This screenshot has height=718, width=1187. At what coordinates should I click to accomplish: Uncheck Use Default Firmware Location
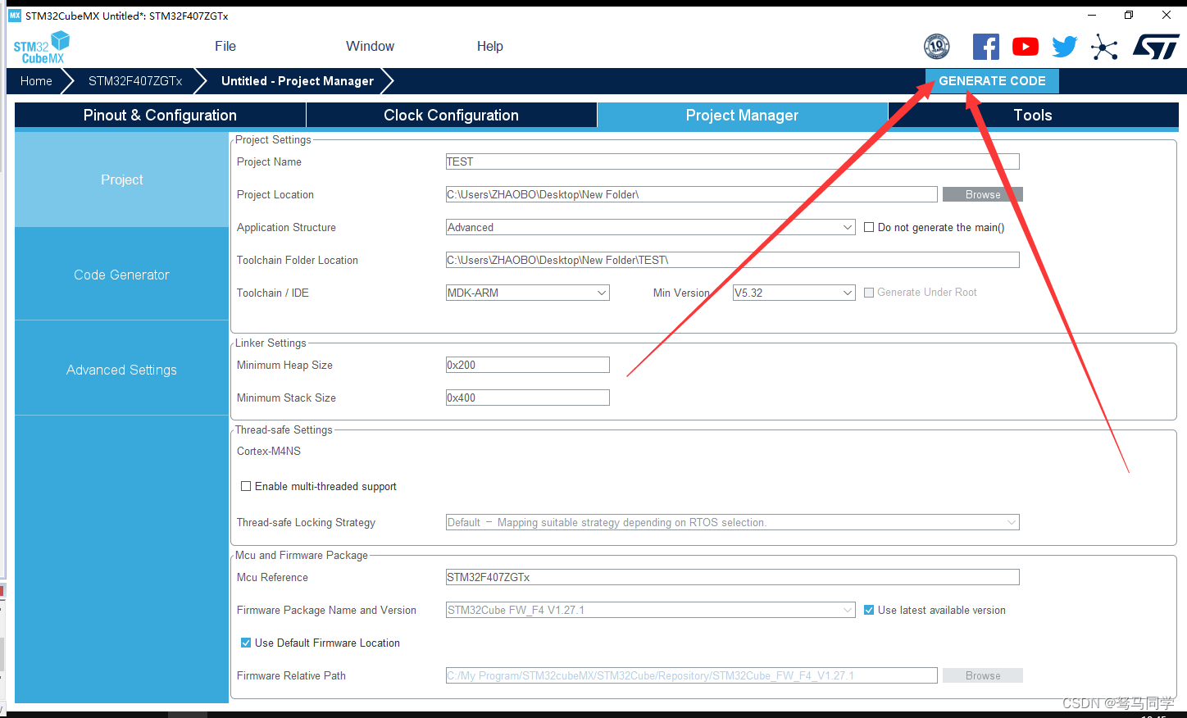click(x=246, y=643)
